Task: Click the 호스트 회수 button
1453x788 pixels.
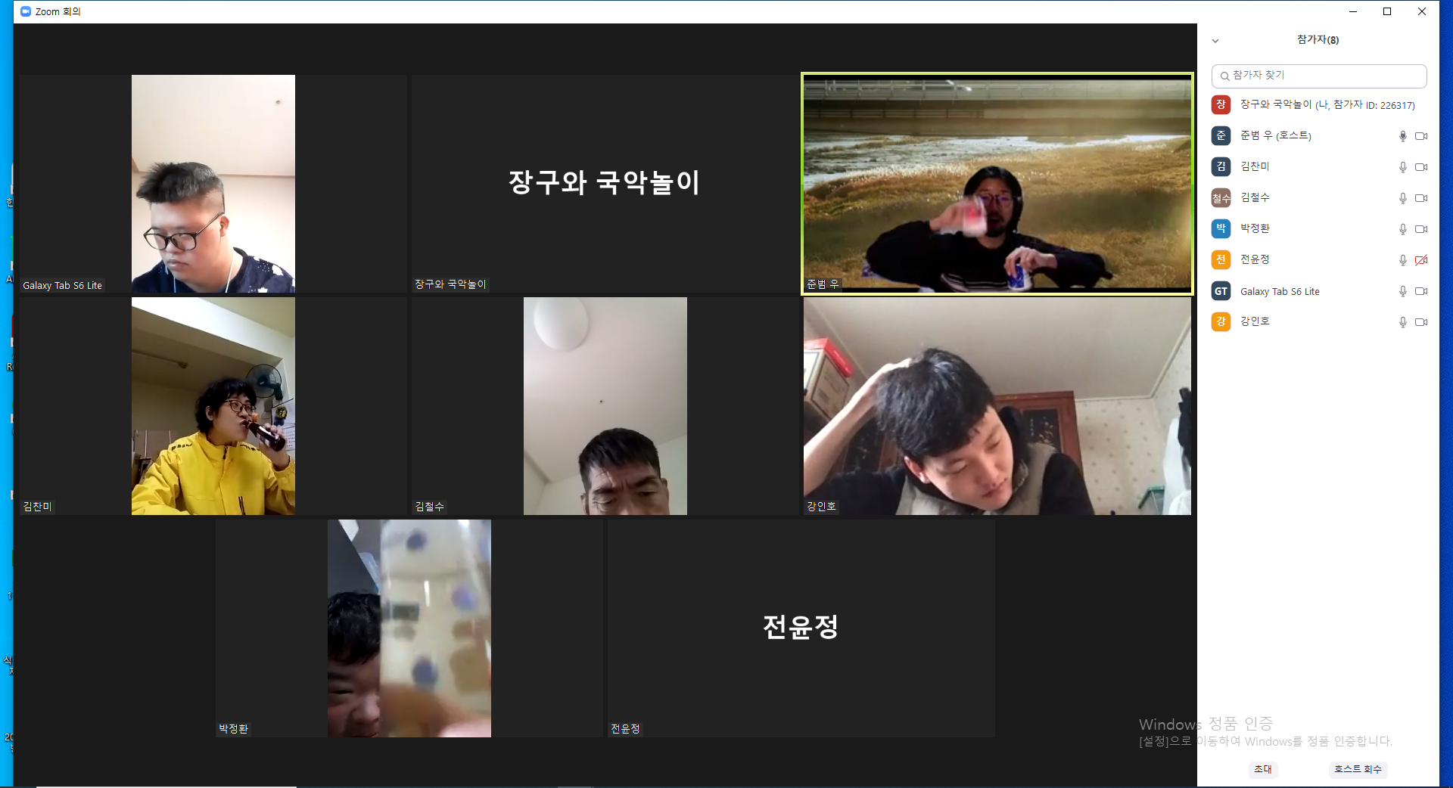Action: click(1358, 769)
